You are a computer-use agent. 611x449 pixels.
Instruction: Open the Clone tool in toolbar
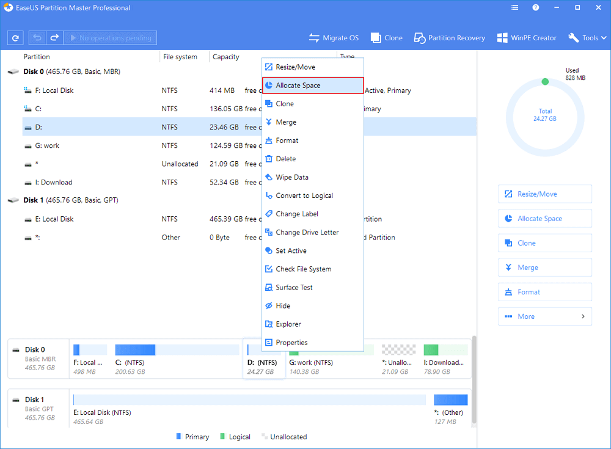387,38
